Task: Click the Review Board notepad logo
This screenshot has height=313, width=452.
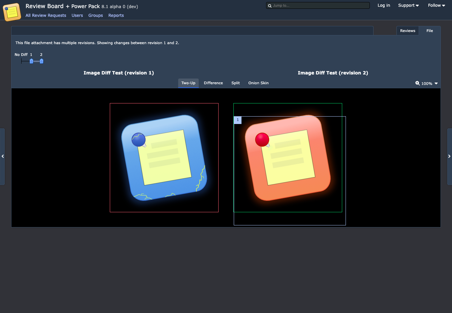Action: [12, 12]
